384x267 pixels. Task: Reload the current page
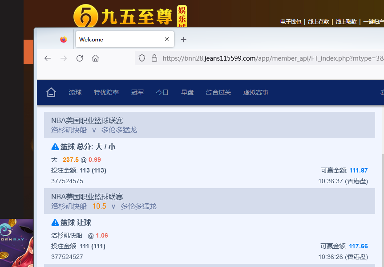pyautogui.click(x=80, y=58)
